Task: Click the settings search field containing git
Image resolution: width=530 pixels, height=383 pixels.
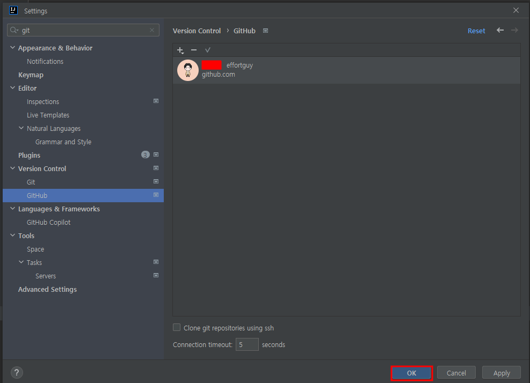Action: pyautogui.click(x=83, y=30)
